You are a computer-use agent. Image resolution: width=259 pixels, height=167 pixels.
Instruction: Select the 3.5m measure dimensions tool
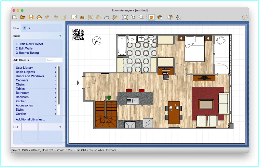tap(106, 17)
